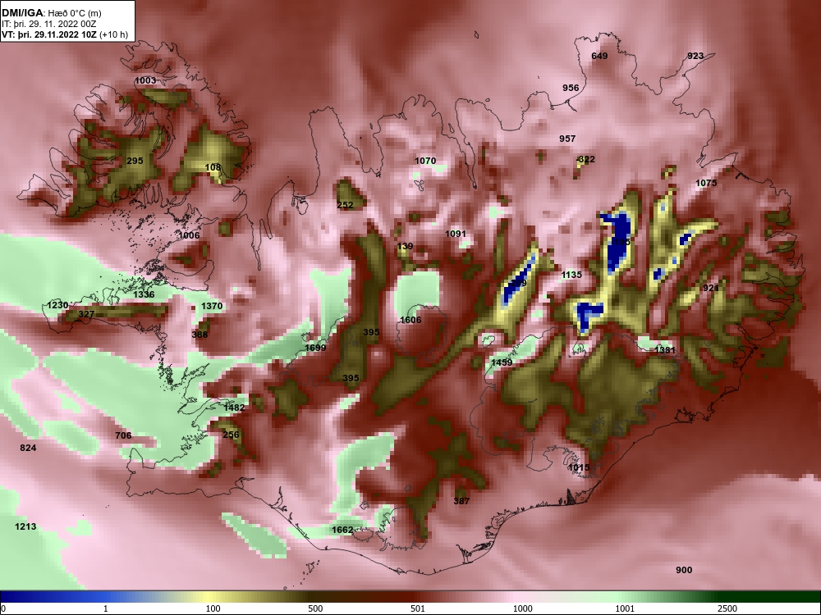The height and width of the screenshot is (615, 821).
Task: Click the map value 108
Action: coord(213,168)
